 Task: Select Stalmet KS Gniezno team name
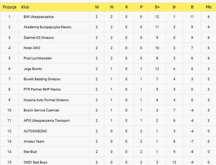point(39,38)
